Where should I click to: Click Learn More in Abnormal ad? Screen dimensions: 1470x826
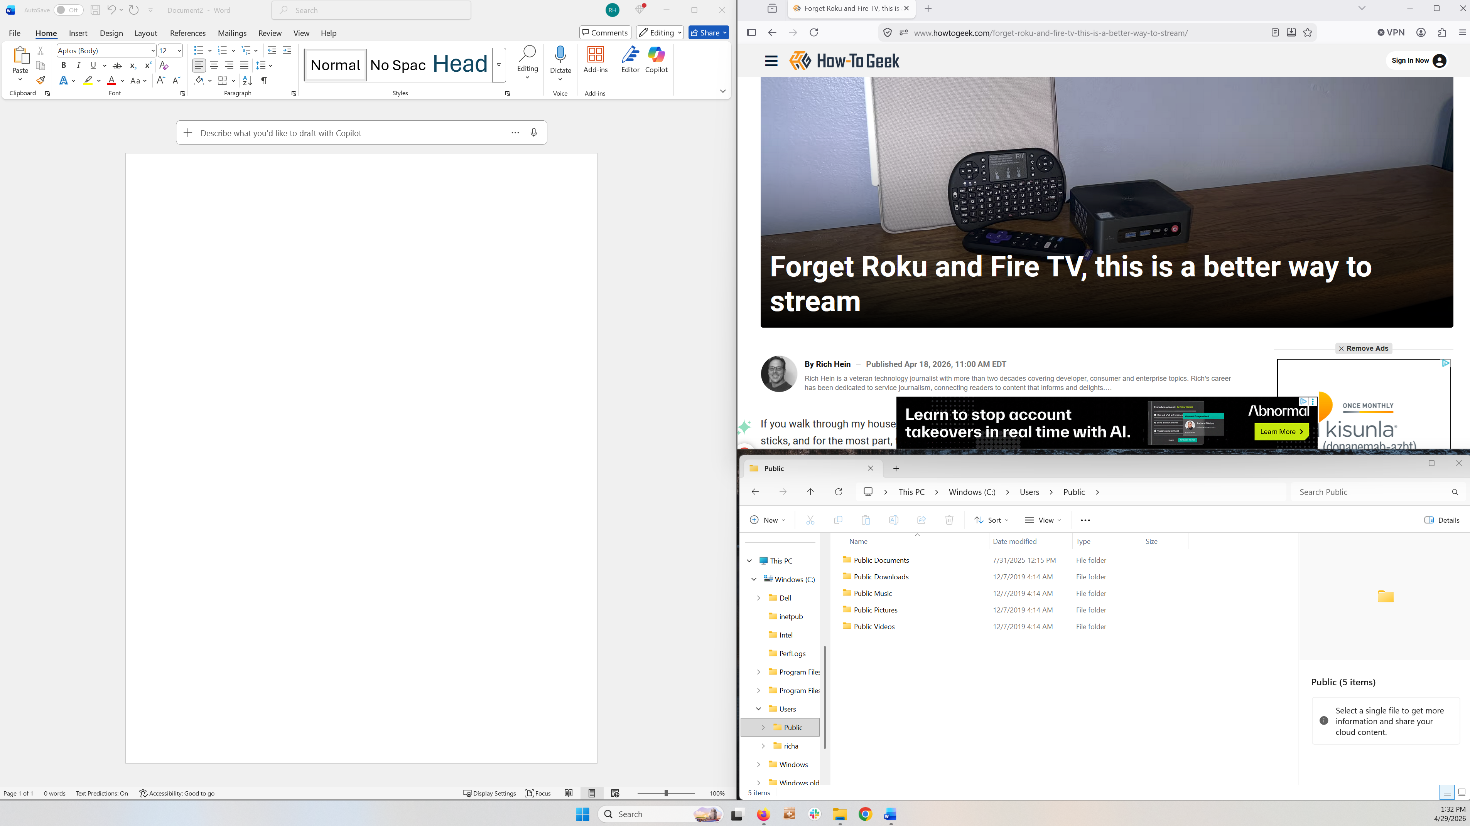(x=1281, y=432)
